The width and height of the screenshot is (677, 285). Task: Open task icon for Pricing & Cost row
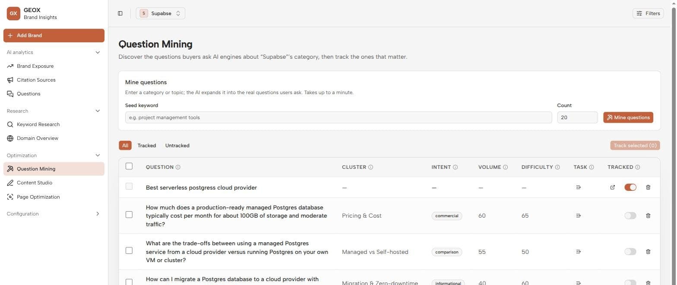coord(579,215)
